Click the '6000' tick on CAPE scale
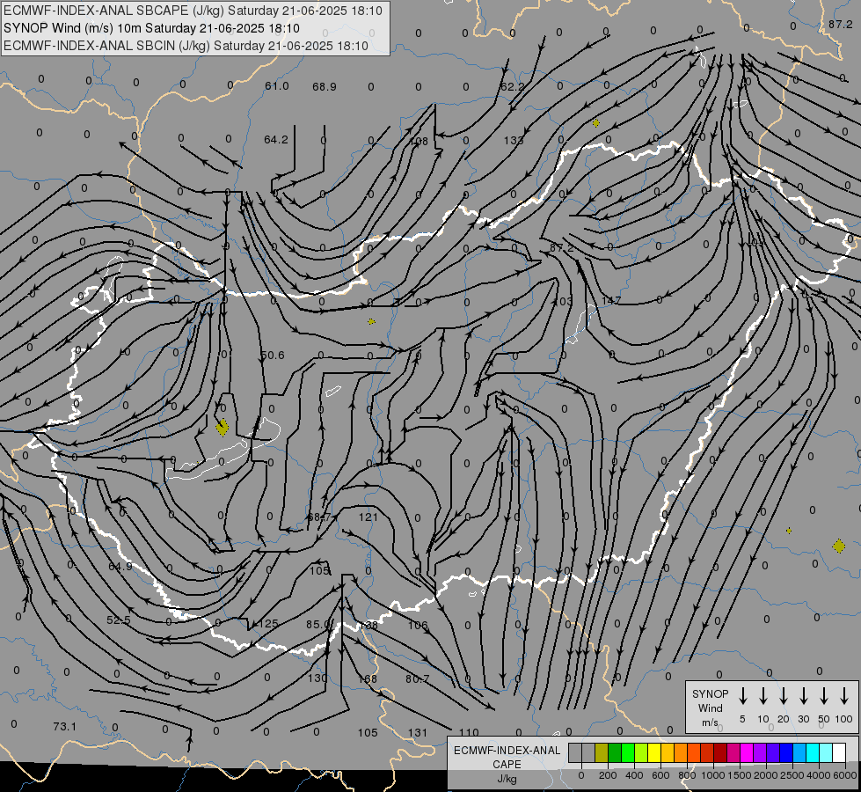Image resolution: width=861 pixels, height=792 pixels. coord(845,775)
